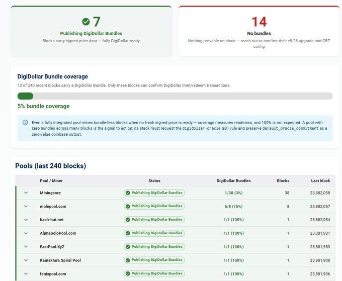Click the molepool.com pool name
This screenshot has width=342, height=281.
pyautogui.click(x=53, y=207)
